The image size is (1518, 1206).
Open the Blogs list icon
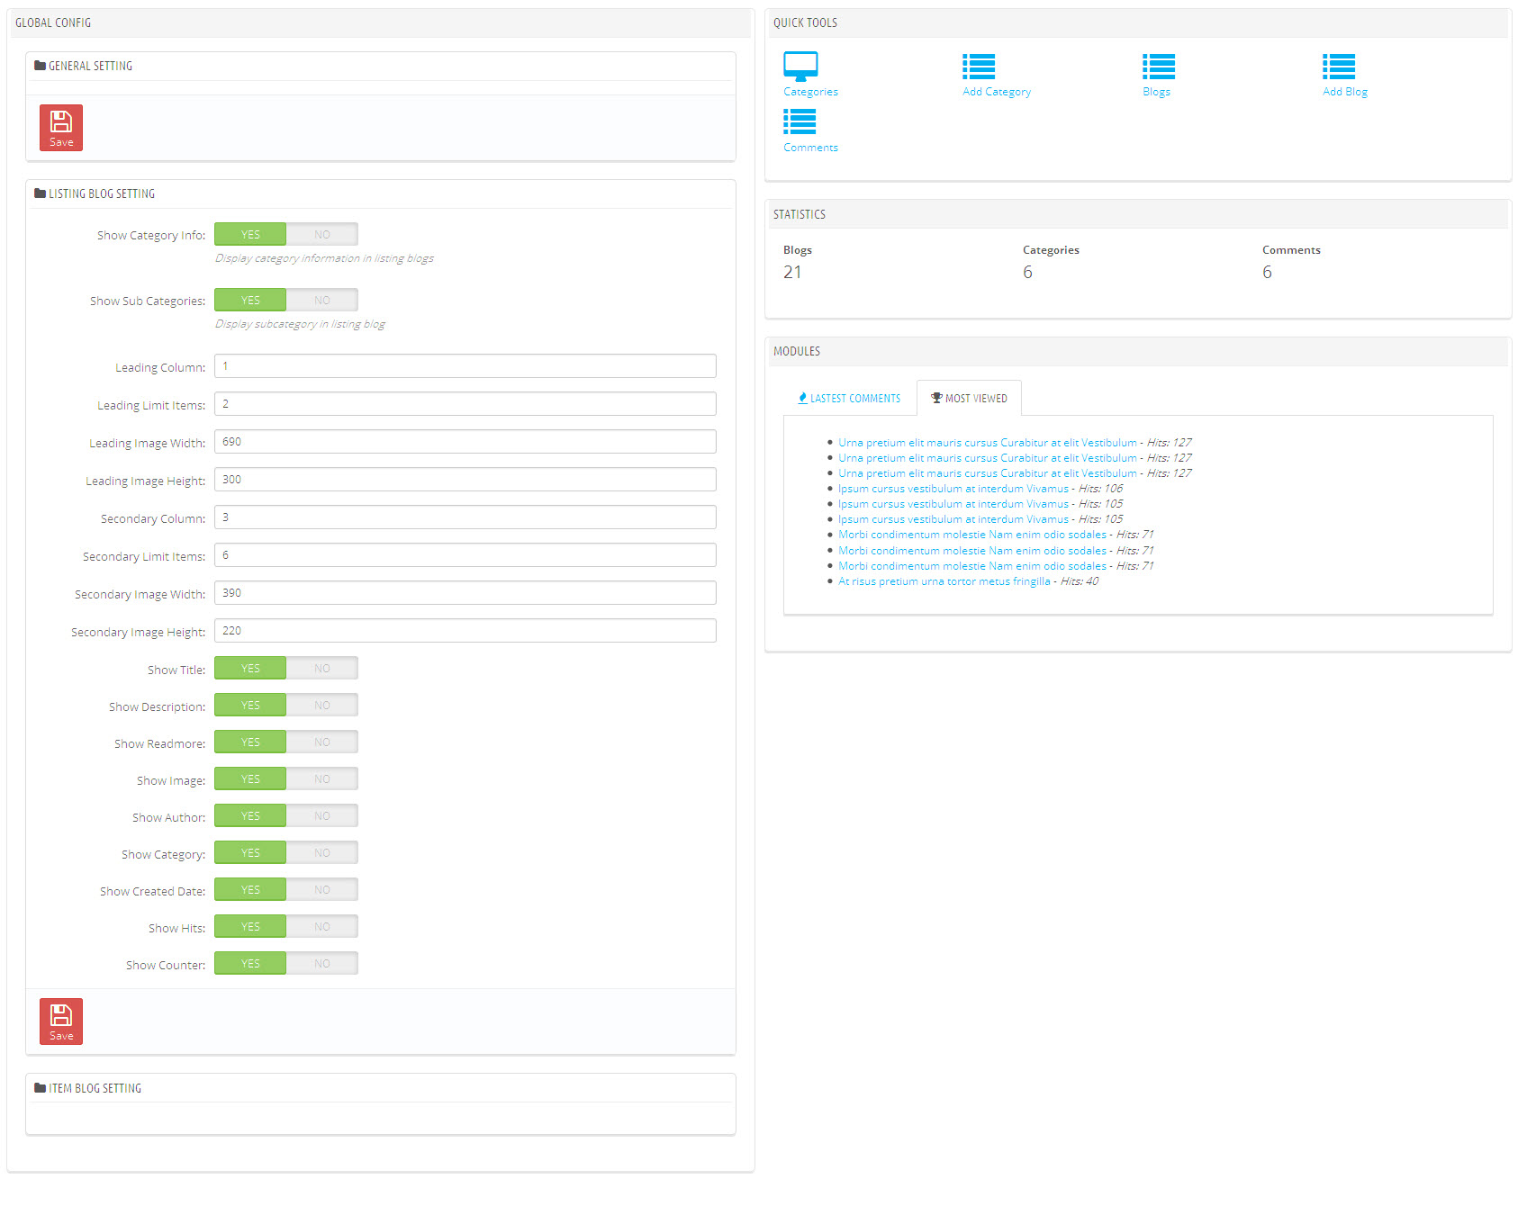pos(1159,67)
